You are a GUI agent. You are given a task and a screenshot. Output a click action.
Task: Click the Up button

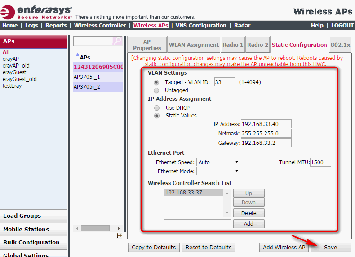tap(249, 193)
